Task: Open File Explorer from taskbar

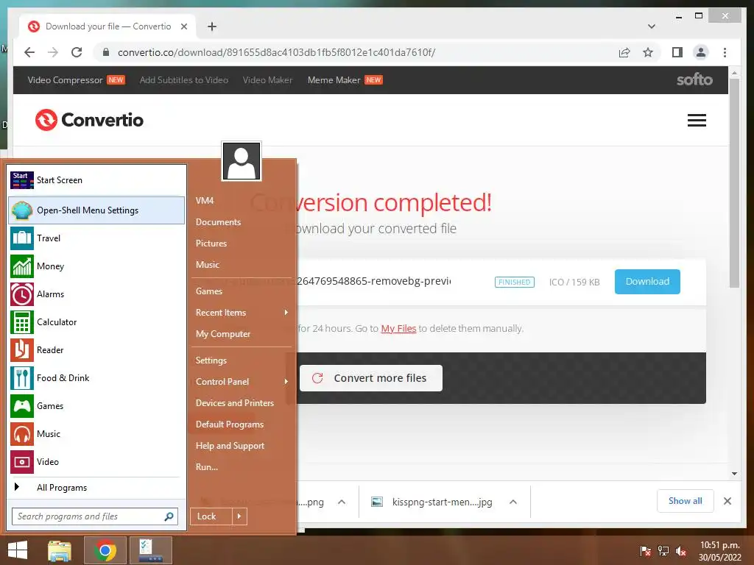Action: click(60, 550)
